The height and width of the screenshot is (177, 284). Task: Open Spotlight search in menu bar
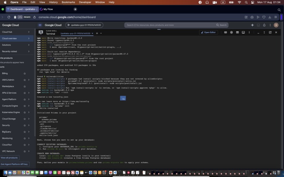pyautogui.click(x=246, y=2)
